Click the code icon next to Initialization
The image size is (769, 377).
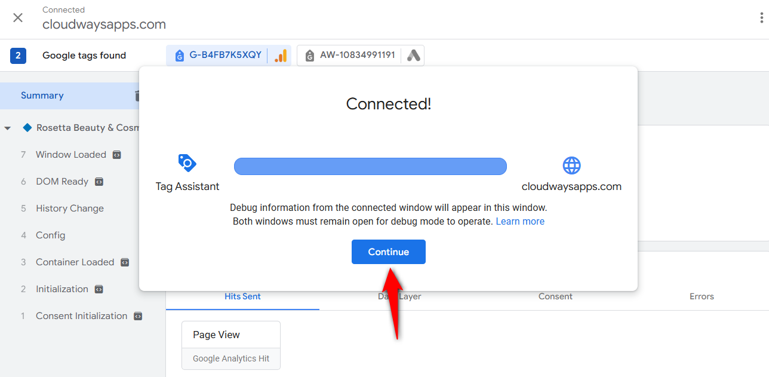click(x=99, y=289)
